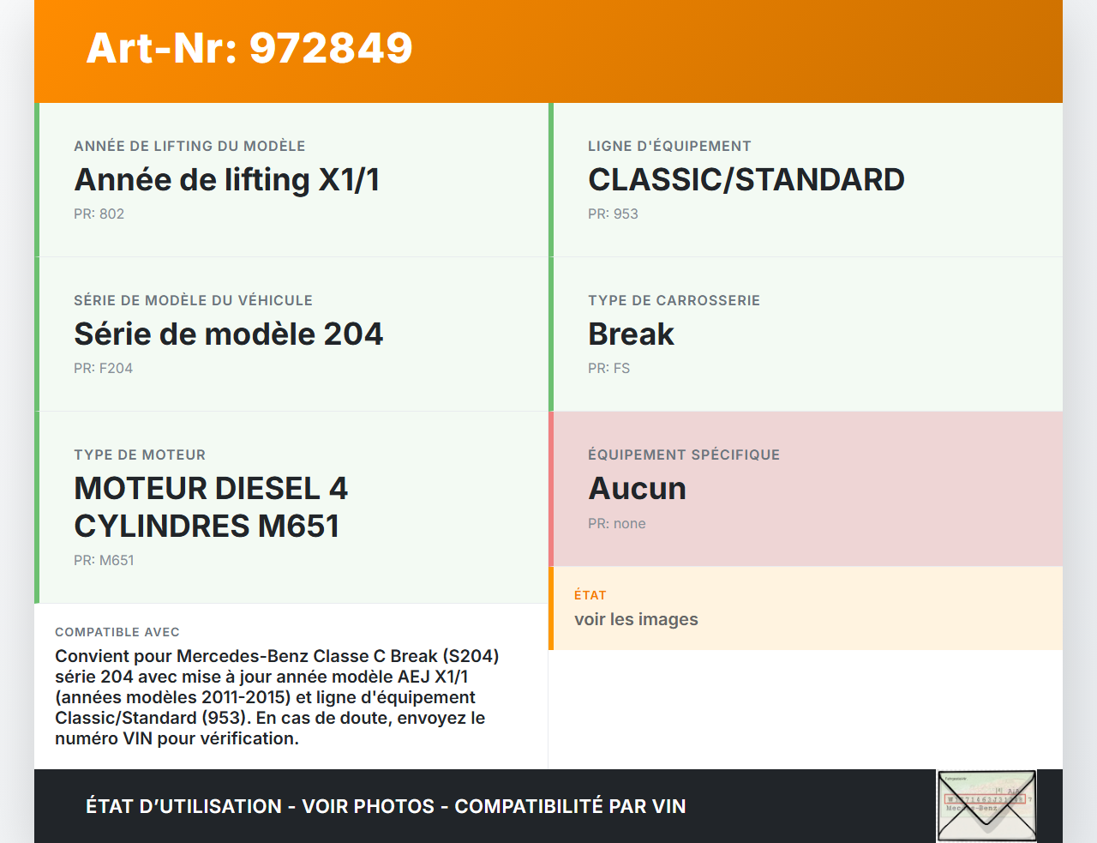
Task: Click the 'LIGNE D'ÉQUIPEMENT' label
Action: (669, 146)
